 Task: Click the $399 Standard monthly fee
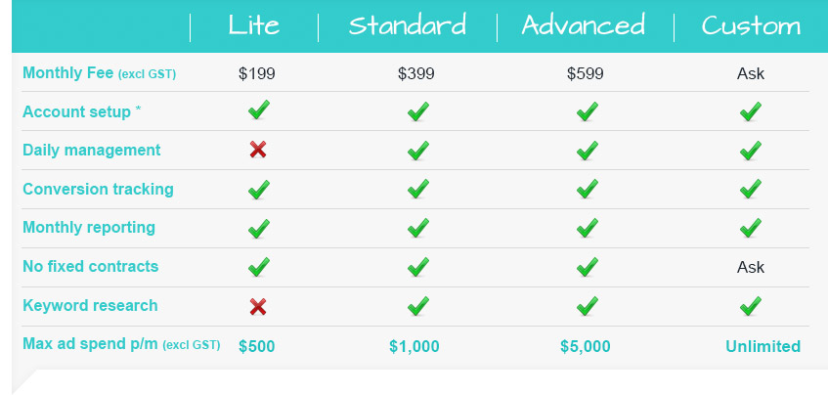[416, 74]
